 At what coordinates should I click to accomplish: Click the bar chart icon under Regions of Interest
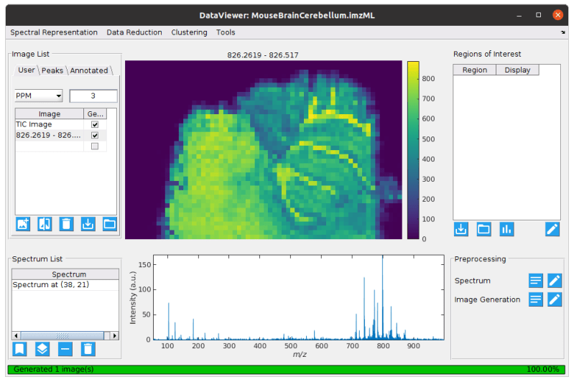tap(506, 230)
